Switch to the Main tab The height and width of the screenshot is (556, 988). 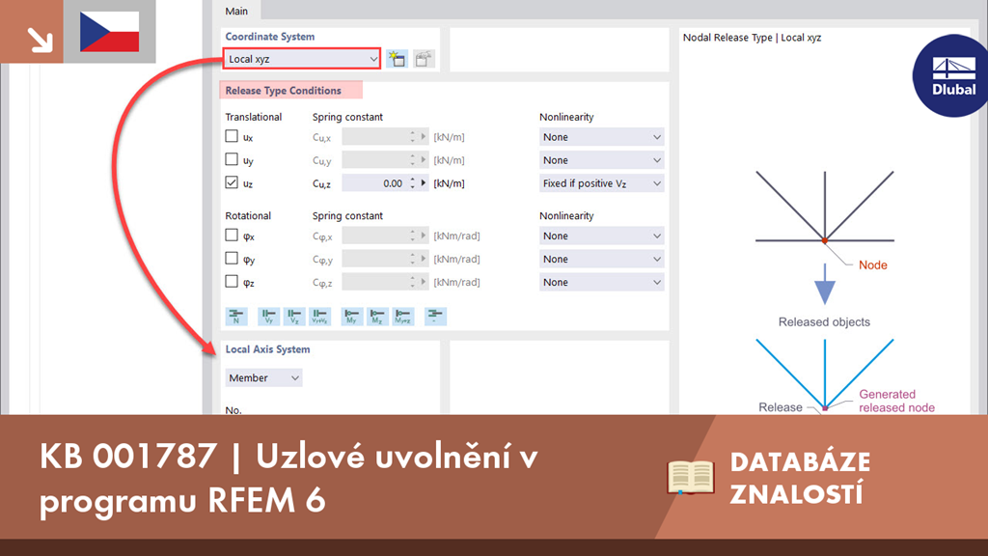tap(237, 11)
